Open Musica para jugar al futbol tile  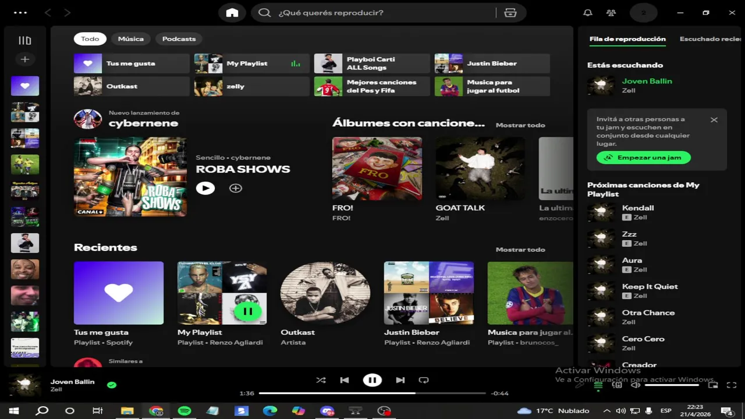coord(492,86)
